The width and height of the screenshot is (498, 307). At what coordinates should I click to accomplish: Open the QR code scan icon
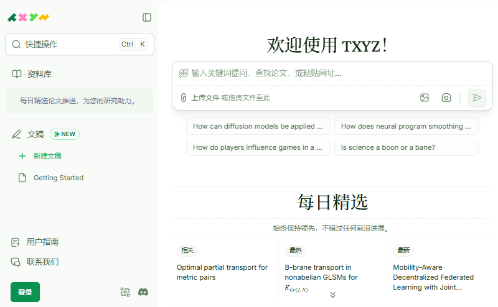pos(125,292)
